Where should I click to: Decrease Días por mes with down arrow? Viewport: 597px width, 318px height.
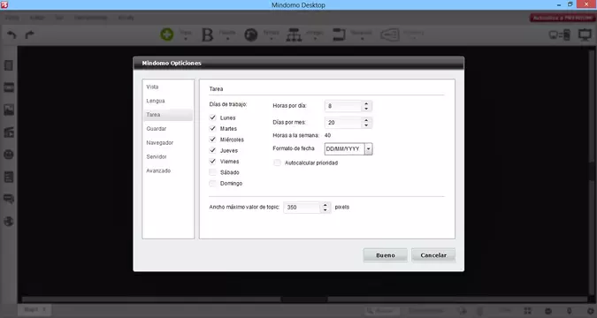coord(366,125)
